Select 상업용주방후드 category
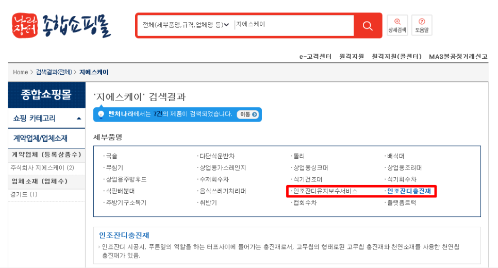 [x=126, y=179]
